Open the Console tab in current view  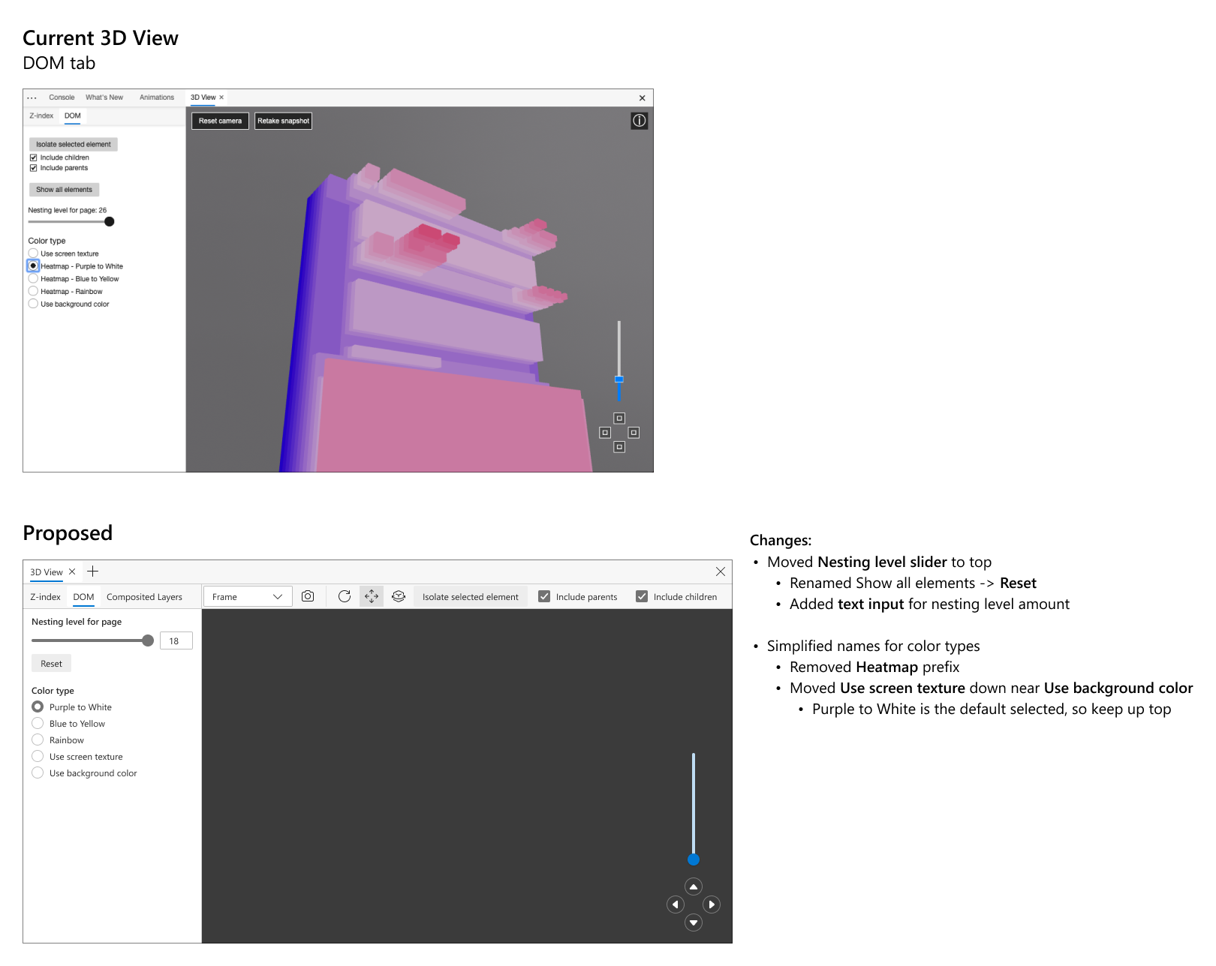[x=62, y=97]
